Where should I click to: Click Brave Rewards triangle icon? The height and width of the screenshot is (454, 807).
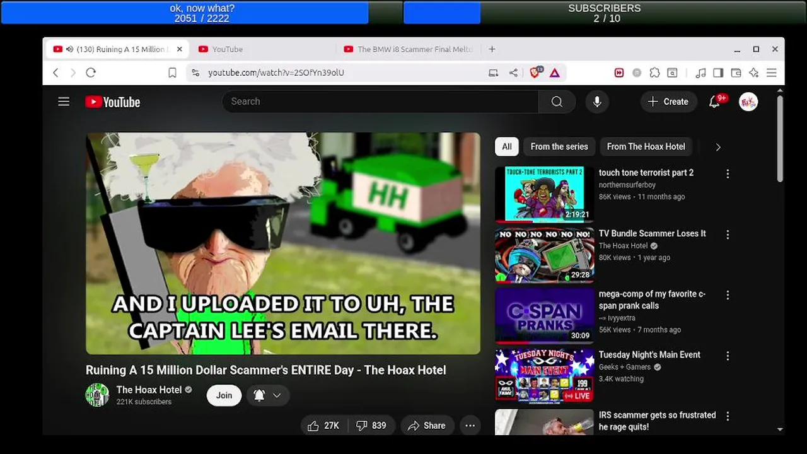tap(555, 73)
